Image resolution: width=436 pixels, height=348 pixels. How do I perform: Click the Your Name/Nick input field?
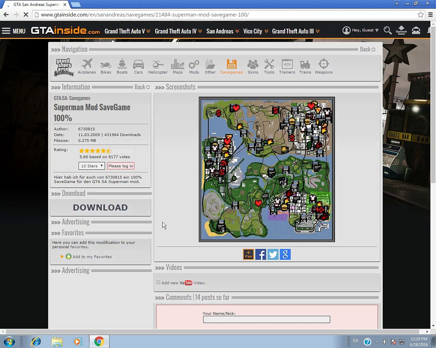tap(266, 319)
